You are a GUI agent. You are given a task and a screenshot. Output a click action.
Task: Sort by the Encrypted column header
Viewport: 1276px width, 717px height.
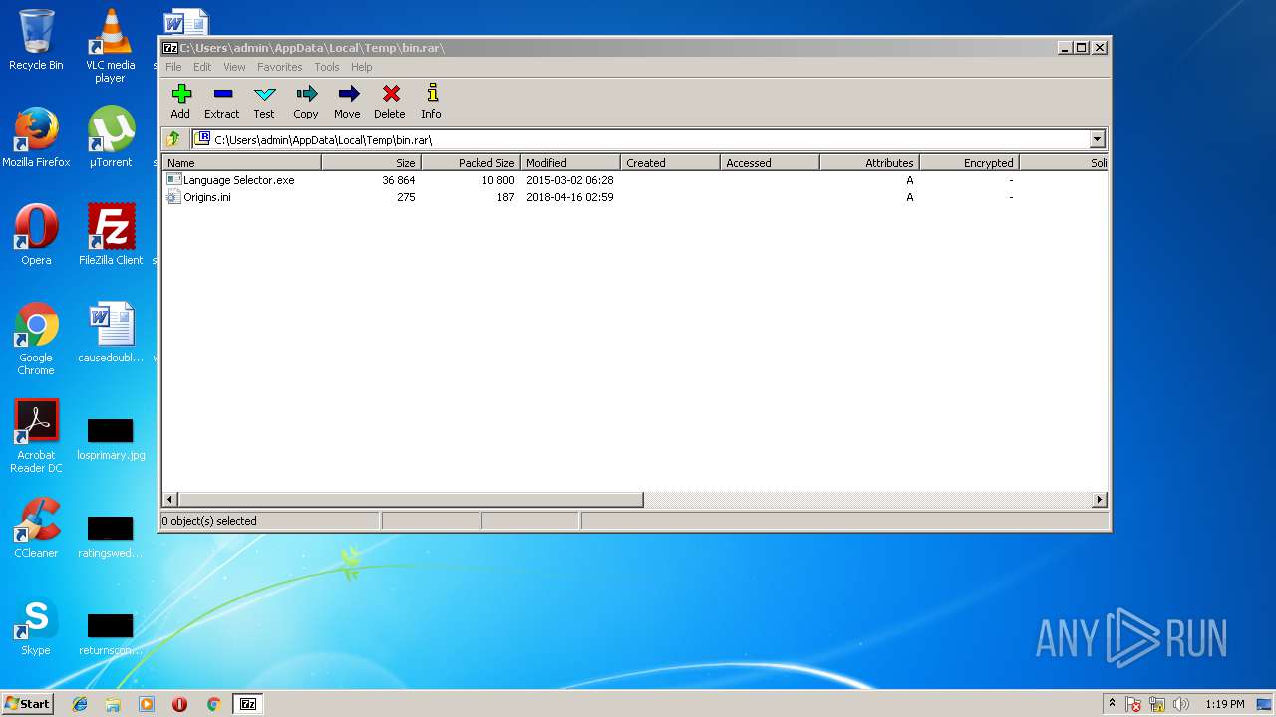pos(969,162)
